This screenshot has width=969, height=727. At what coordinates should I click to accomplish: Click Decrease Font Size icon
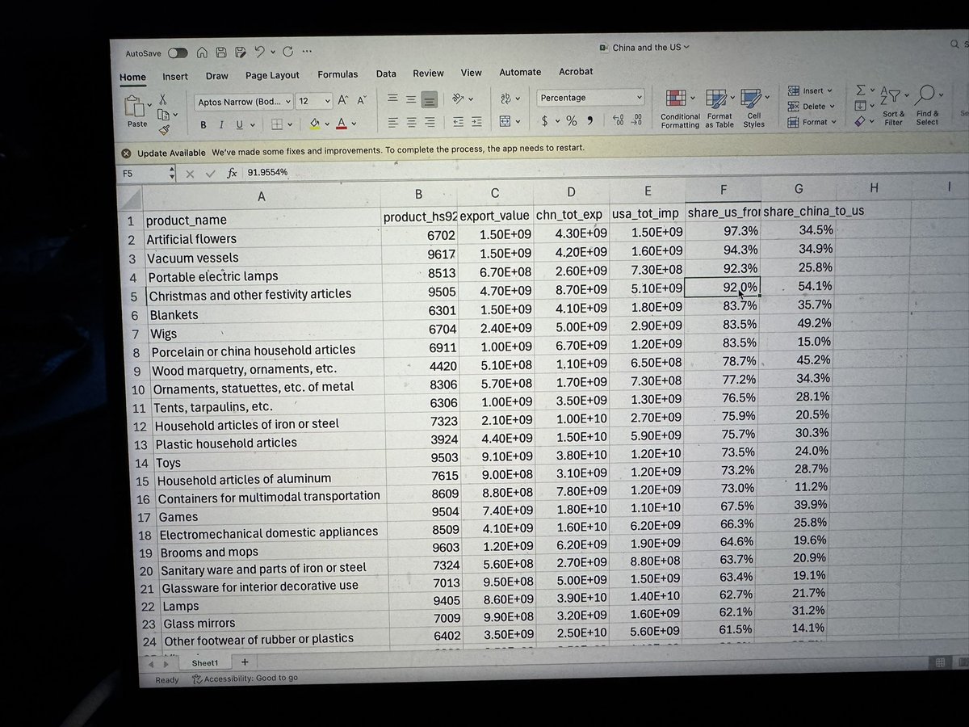coord(362,100)
